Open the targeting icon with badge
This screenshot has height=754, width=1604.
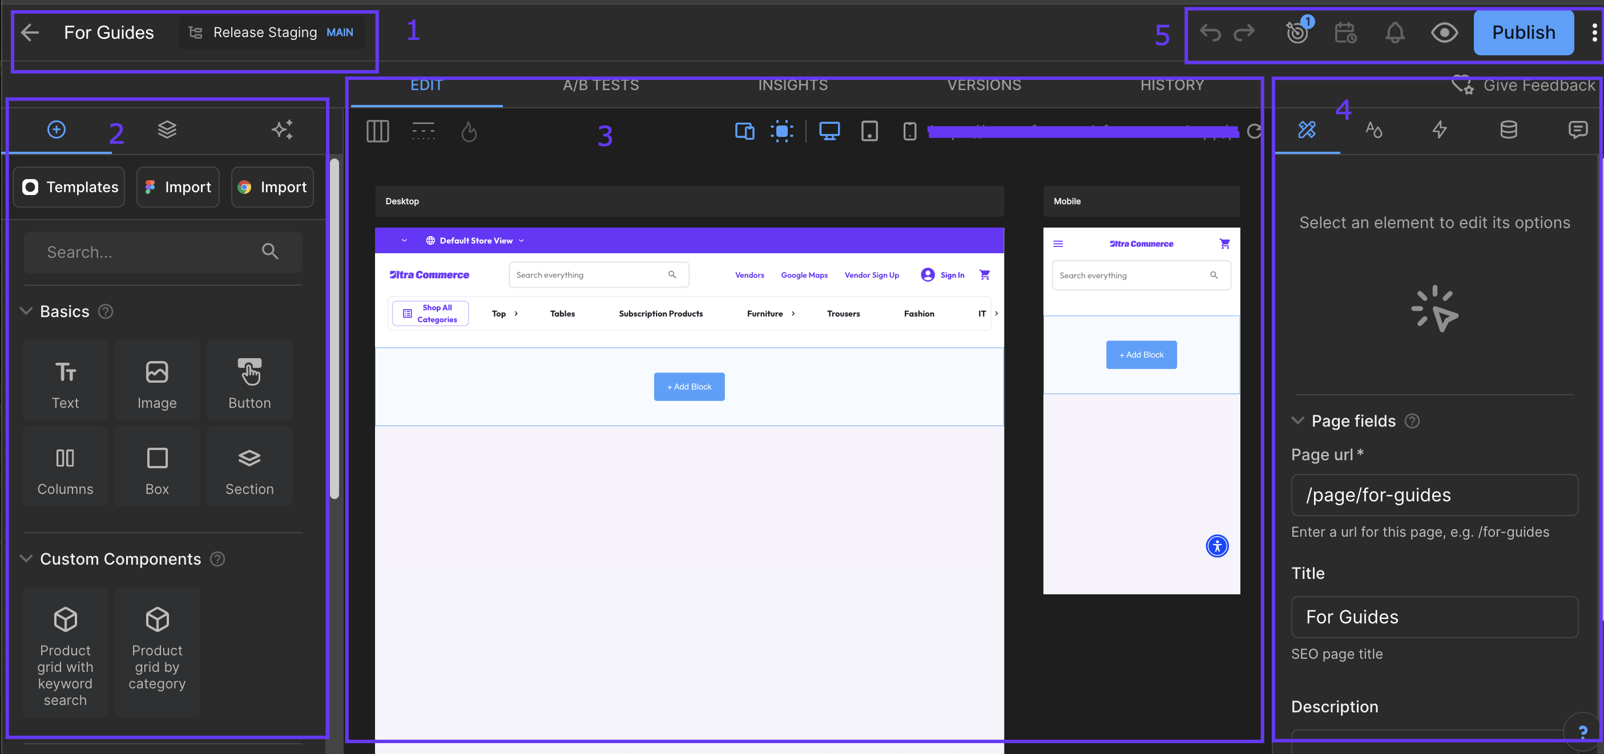click(x=1297, y=31)
